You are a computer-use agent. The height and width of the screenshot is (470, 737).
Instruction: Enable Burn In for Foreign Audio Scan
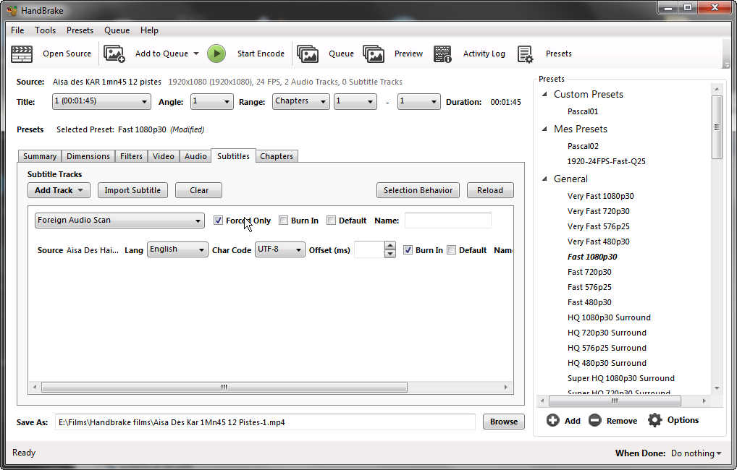(x=283, y=221)
